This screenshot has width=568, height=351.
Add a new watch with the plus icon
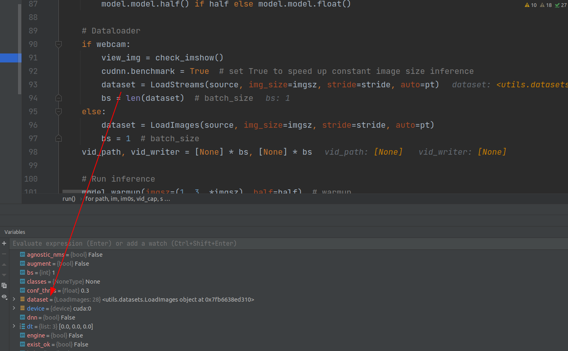(4, 243)
